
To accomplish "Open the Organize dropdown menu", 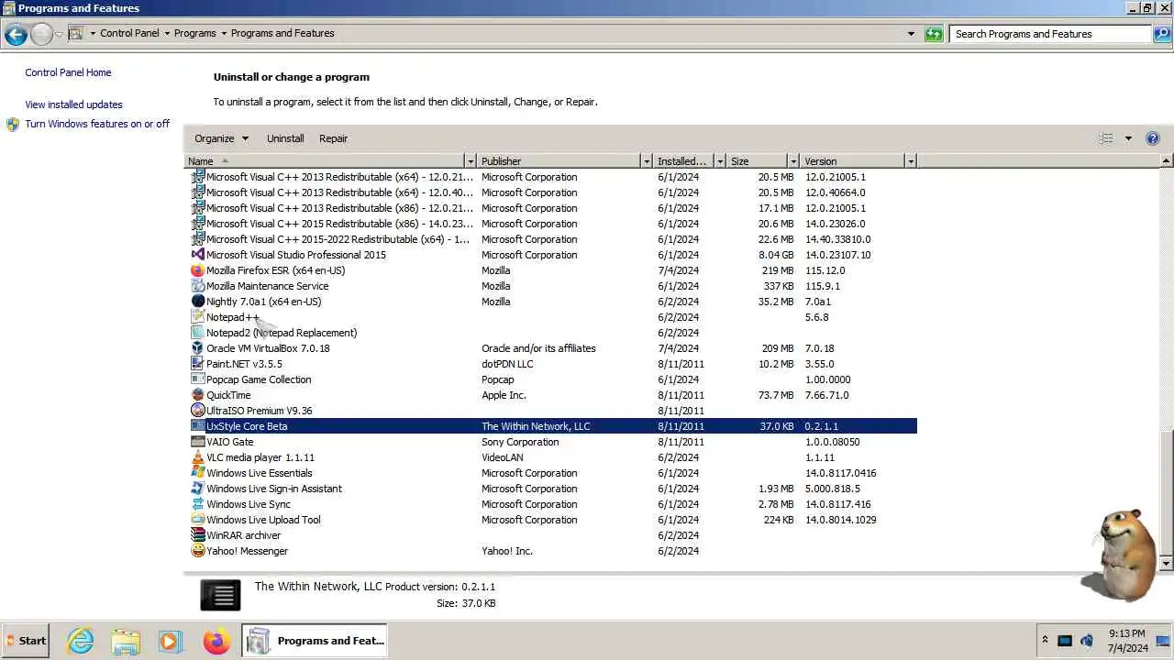I will coord(221,138).
